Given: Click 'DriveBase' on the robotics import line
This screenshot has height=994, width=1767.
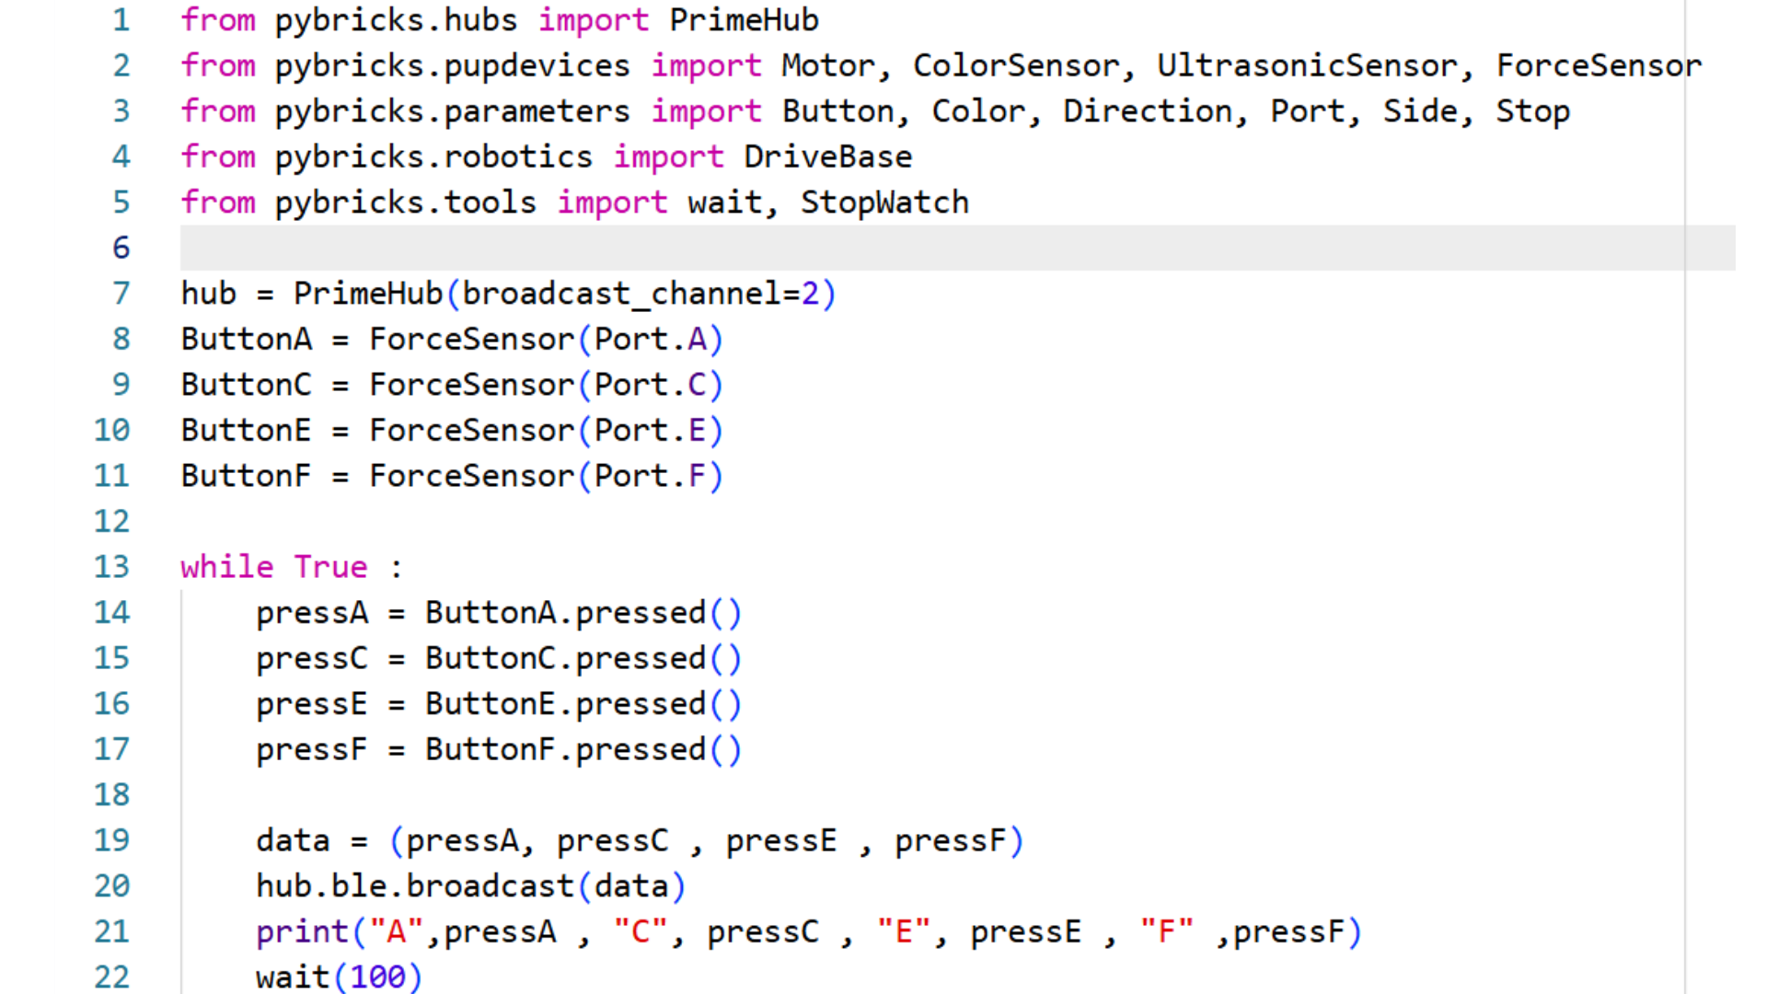Looking at the screenshot, I should point(827,156).
